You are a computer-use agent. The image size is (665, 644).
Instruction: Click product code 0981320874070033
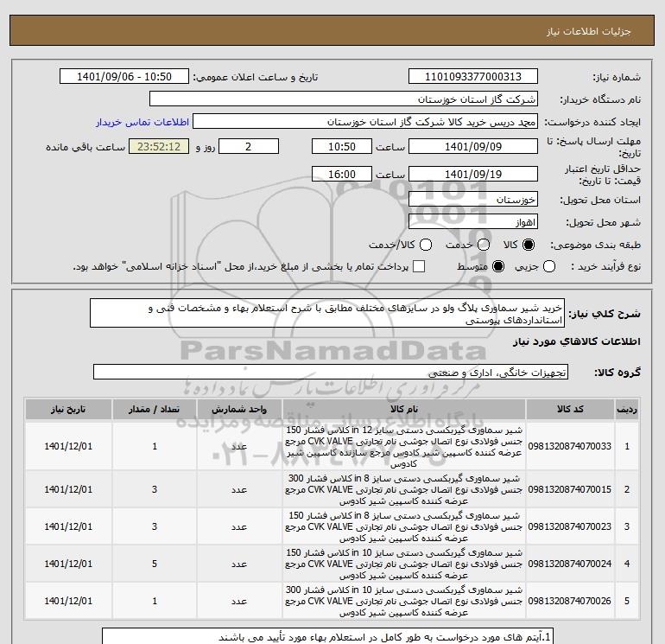click(570, 447)
